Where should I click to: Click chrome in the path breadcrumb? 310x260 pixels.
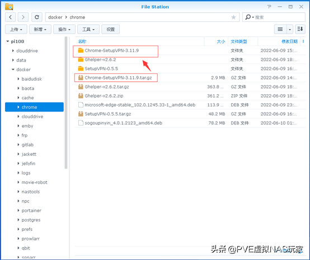click(x=77, y=17)
